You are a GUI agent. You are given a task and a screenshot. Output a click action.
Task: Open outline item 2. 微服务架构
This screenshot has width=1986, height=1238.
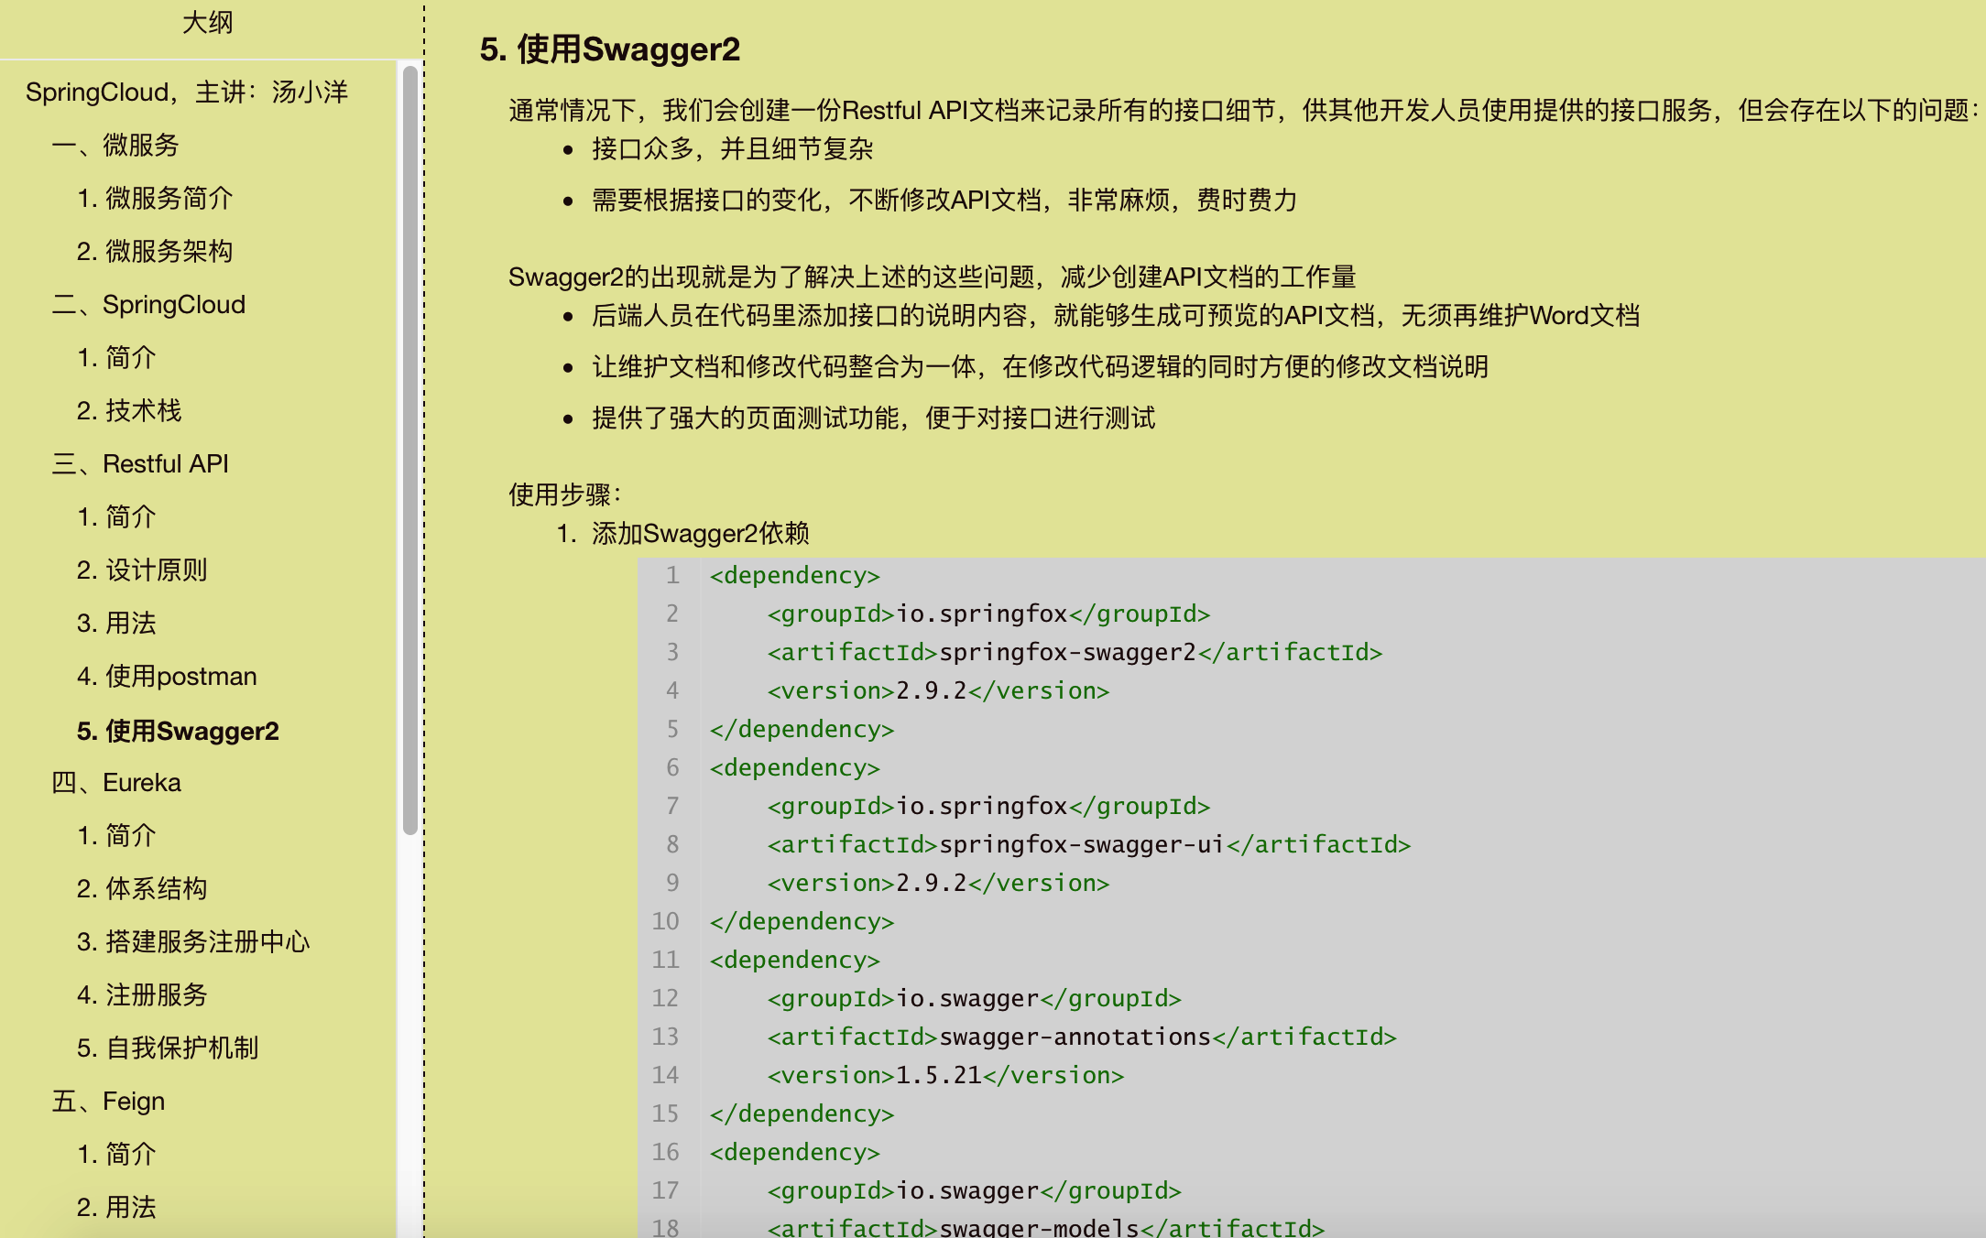pos(155,252)
